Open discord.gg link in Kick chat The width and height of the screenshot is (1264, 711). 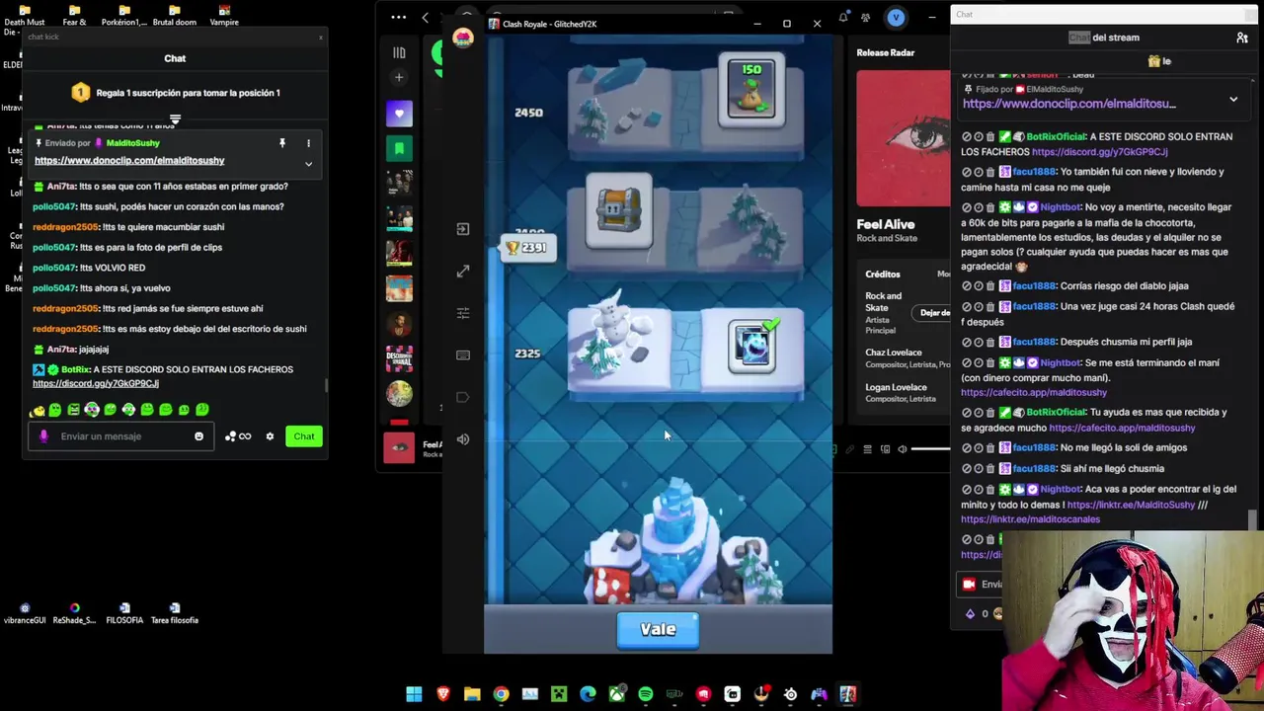[96, 383]
